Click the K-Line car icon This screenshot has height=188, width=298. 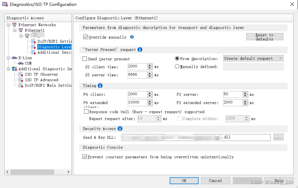(x=14, y=58)
